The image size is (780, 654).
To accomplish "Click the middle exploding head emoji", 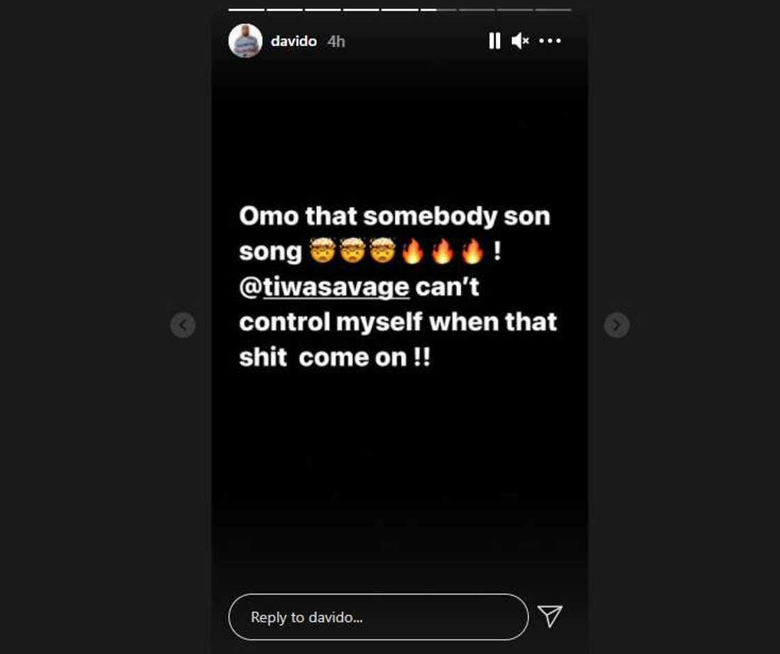I will 352,251.
